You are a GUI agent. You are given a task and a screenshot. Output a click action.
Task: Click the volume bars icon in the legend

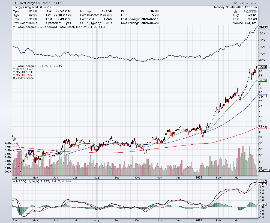point(14,78)
